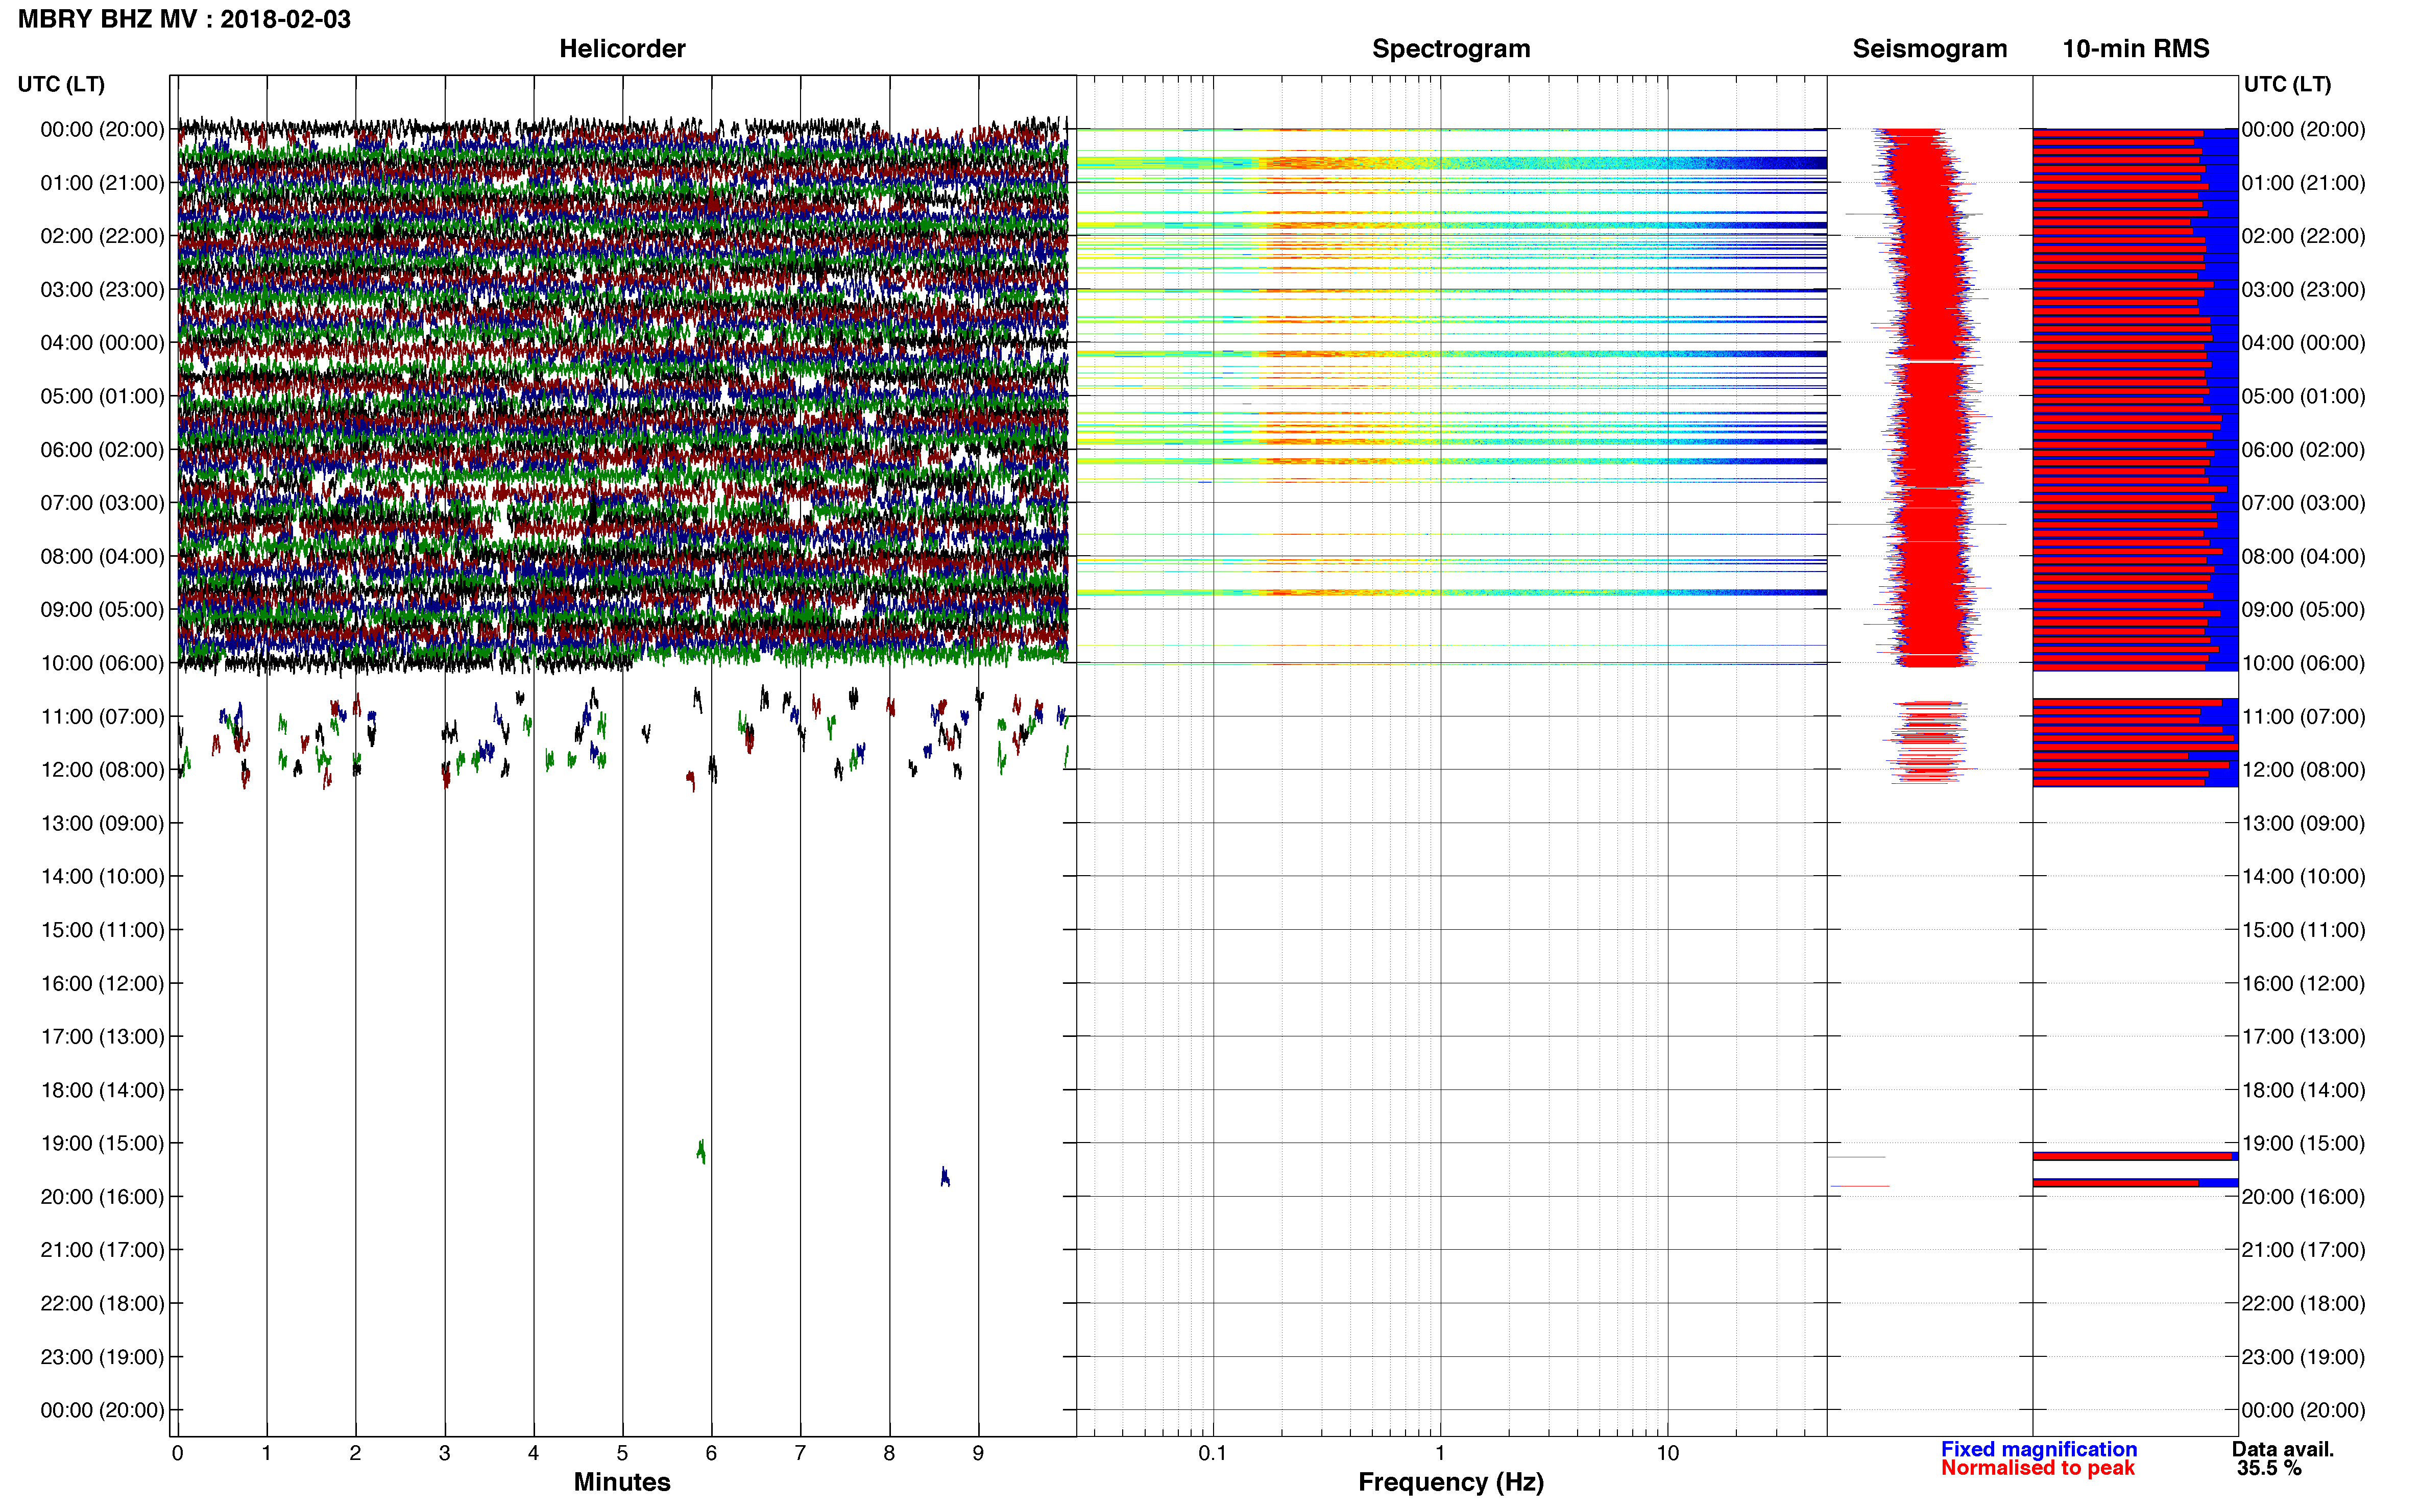Click minute tick label '5' on Helicorder
The image size is (2420, 1512).
[622, 1453]
